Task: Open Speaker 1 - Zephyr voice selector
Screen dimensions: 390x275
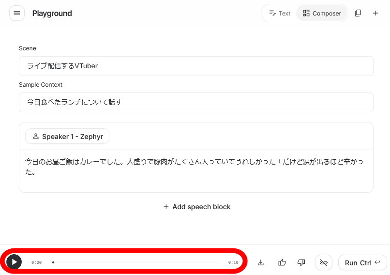Action: click(x=67, y=137)
